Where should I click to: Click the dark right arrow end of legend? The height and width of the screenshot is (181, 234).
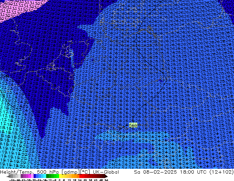pyautogui.click(x=106, y=176)
